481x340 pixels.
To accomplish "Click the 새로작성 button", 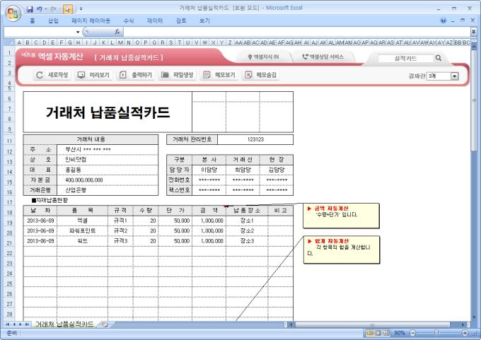I will [52, 75].
